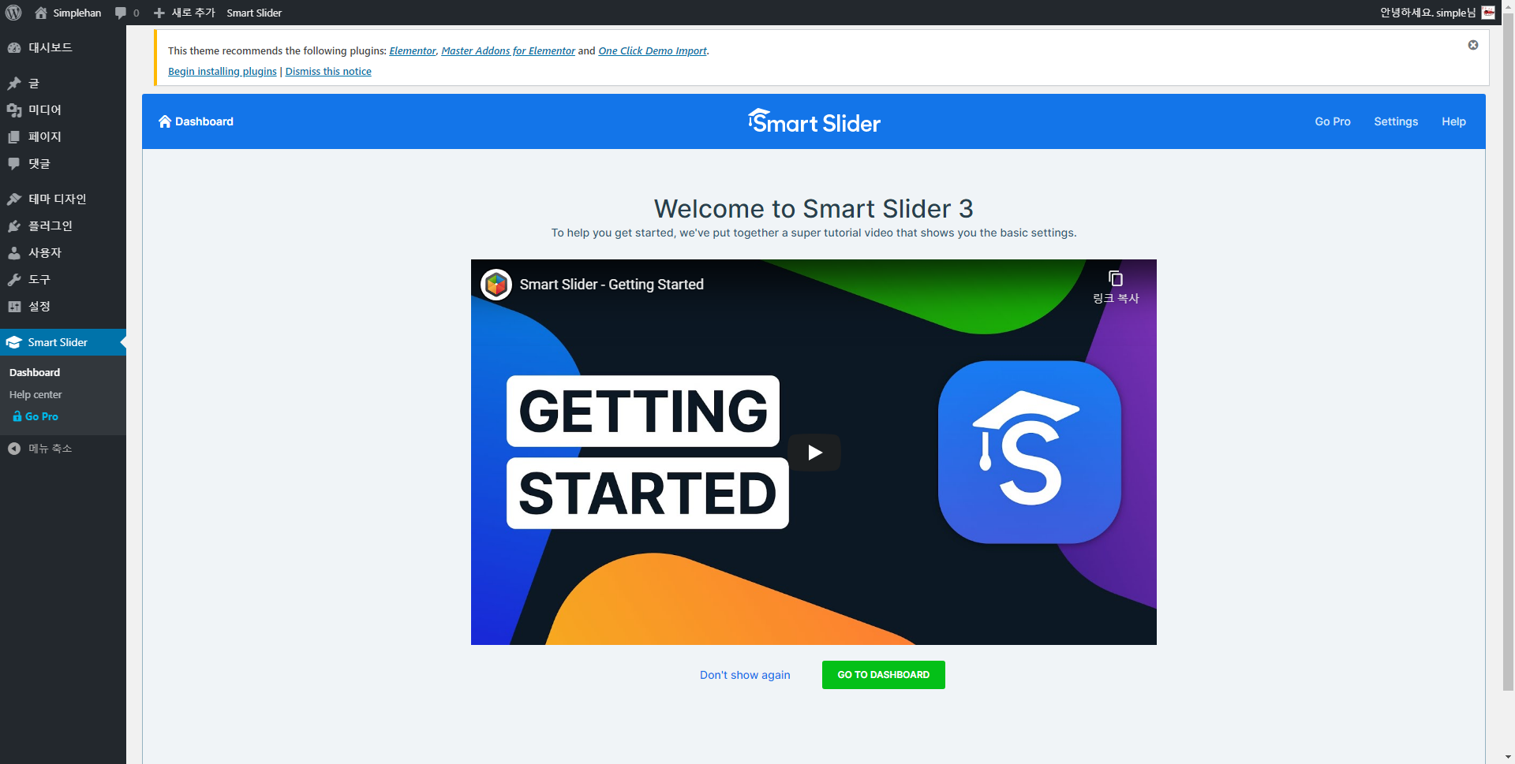The image size is (1515, 764).
Task: Open the Simplehan site home link
Action: point(68,13)
